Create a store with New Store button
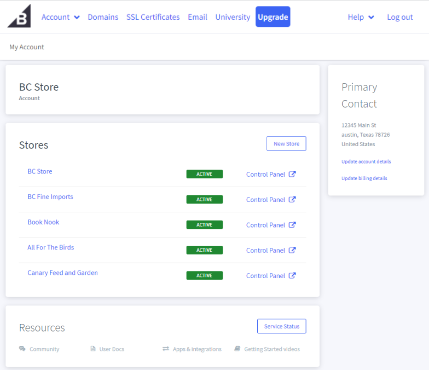 tap(286, 143)
